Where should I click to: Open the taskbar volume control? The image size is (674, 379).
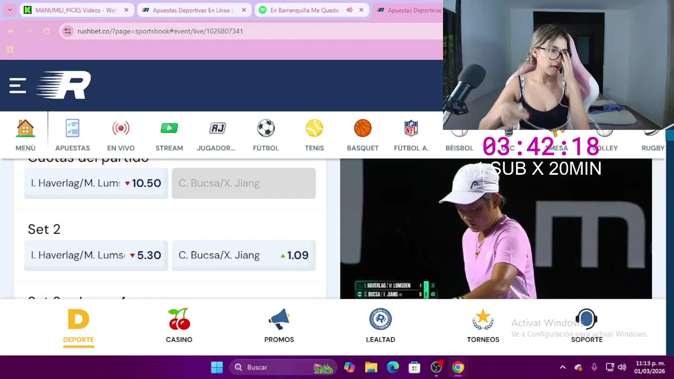[622, 367]
